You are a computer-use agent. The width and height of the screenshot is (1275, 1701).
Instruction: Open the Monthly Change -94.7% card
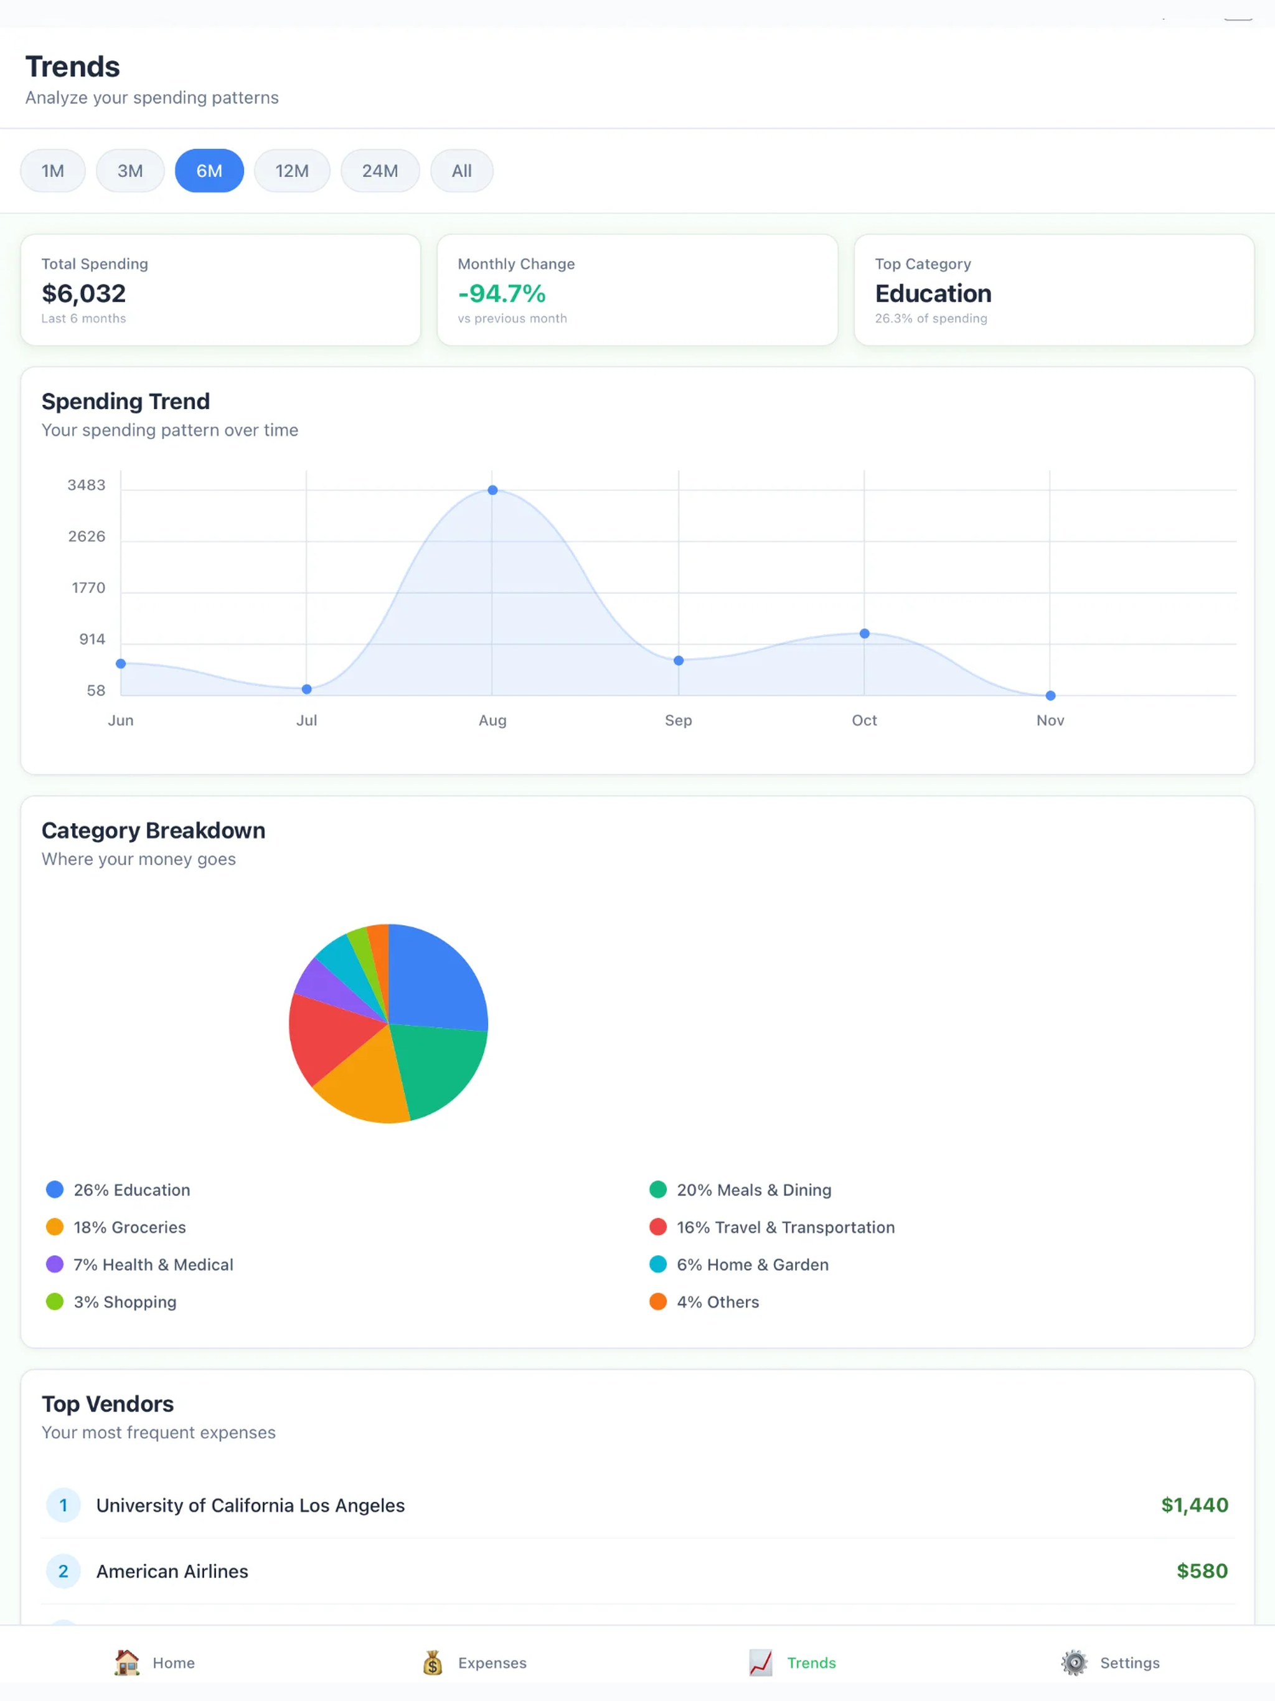(x=637, y=290)
